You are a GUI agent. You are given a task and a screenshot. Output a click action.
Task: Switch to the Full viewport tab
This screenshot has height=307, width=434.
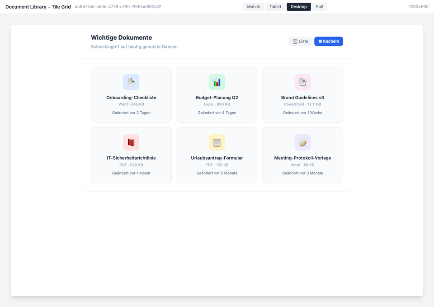coord(320,7)
